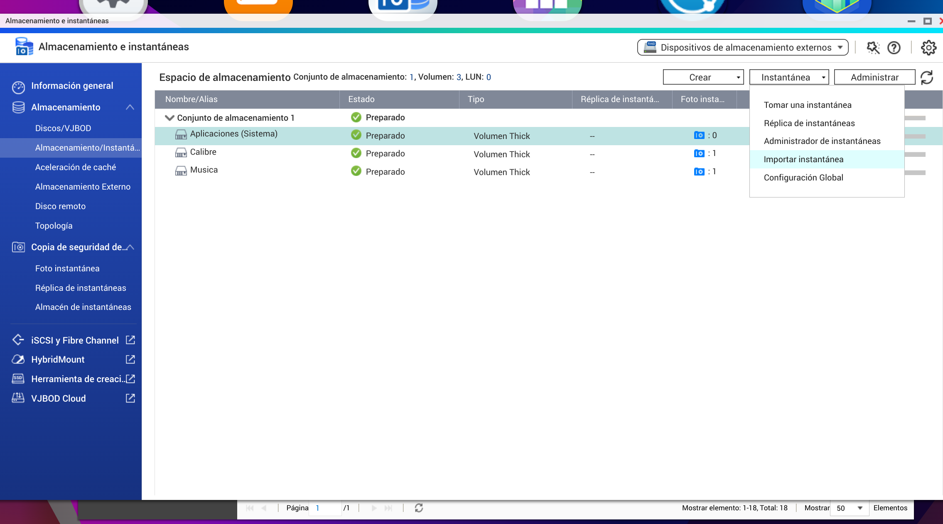Open VJBOD Cloud external link icon
Viewport: 943px width, 524px height.
pyautogui.click(x=130, y=398)
